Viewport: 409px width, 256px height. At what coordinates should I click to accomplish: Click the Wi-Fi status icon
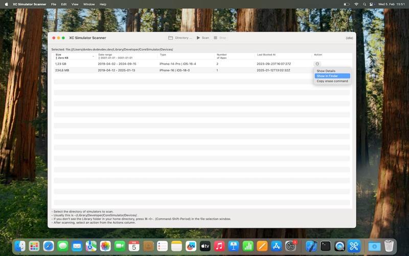coord(356,4)
